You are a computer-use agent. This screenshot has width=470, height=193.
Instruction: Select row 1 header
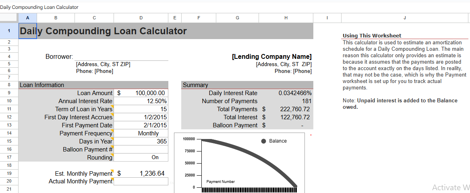coord(9,31)
